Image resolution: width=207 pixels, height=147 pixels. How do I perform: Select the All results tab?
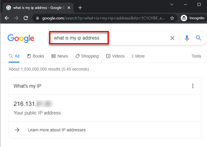14,56
